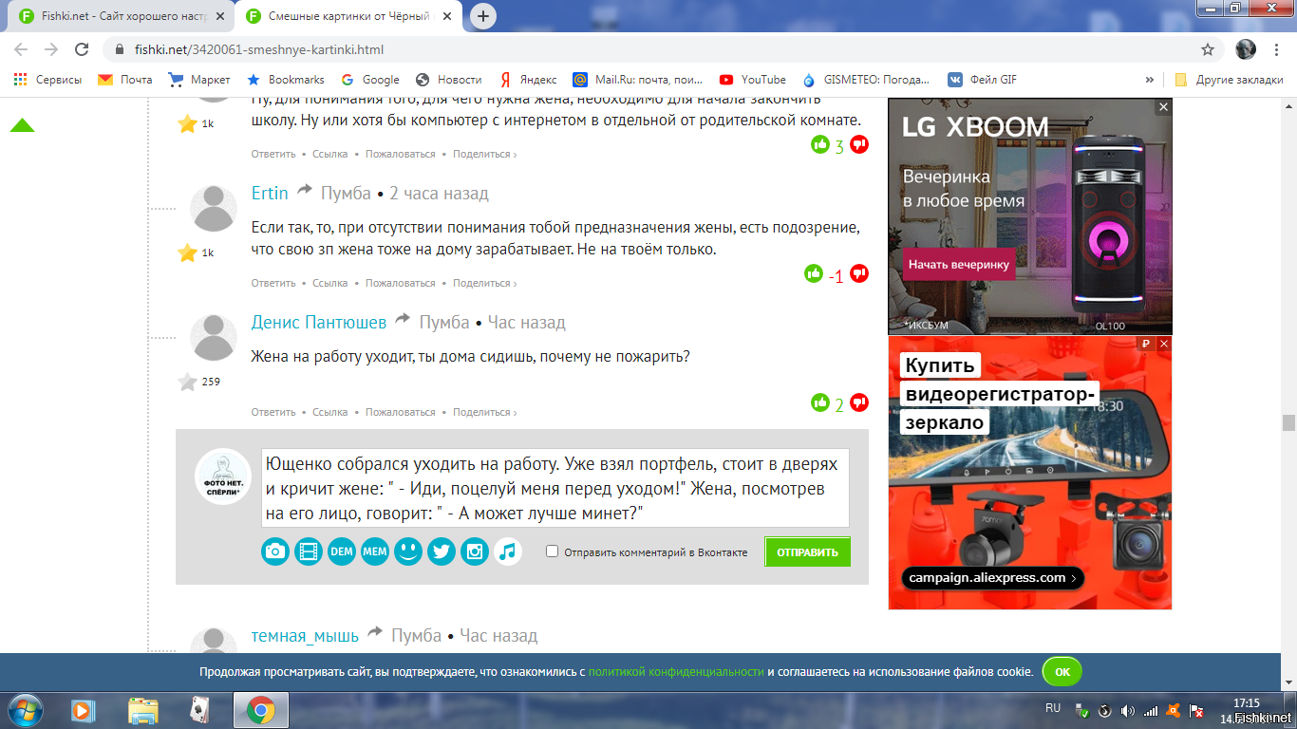Screen dimensions: 1297x729
Task: Dislike Ertin's comment with thumbs down
Action: [859, 273]
